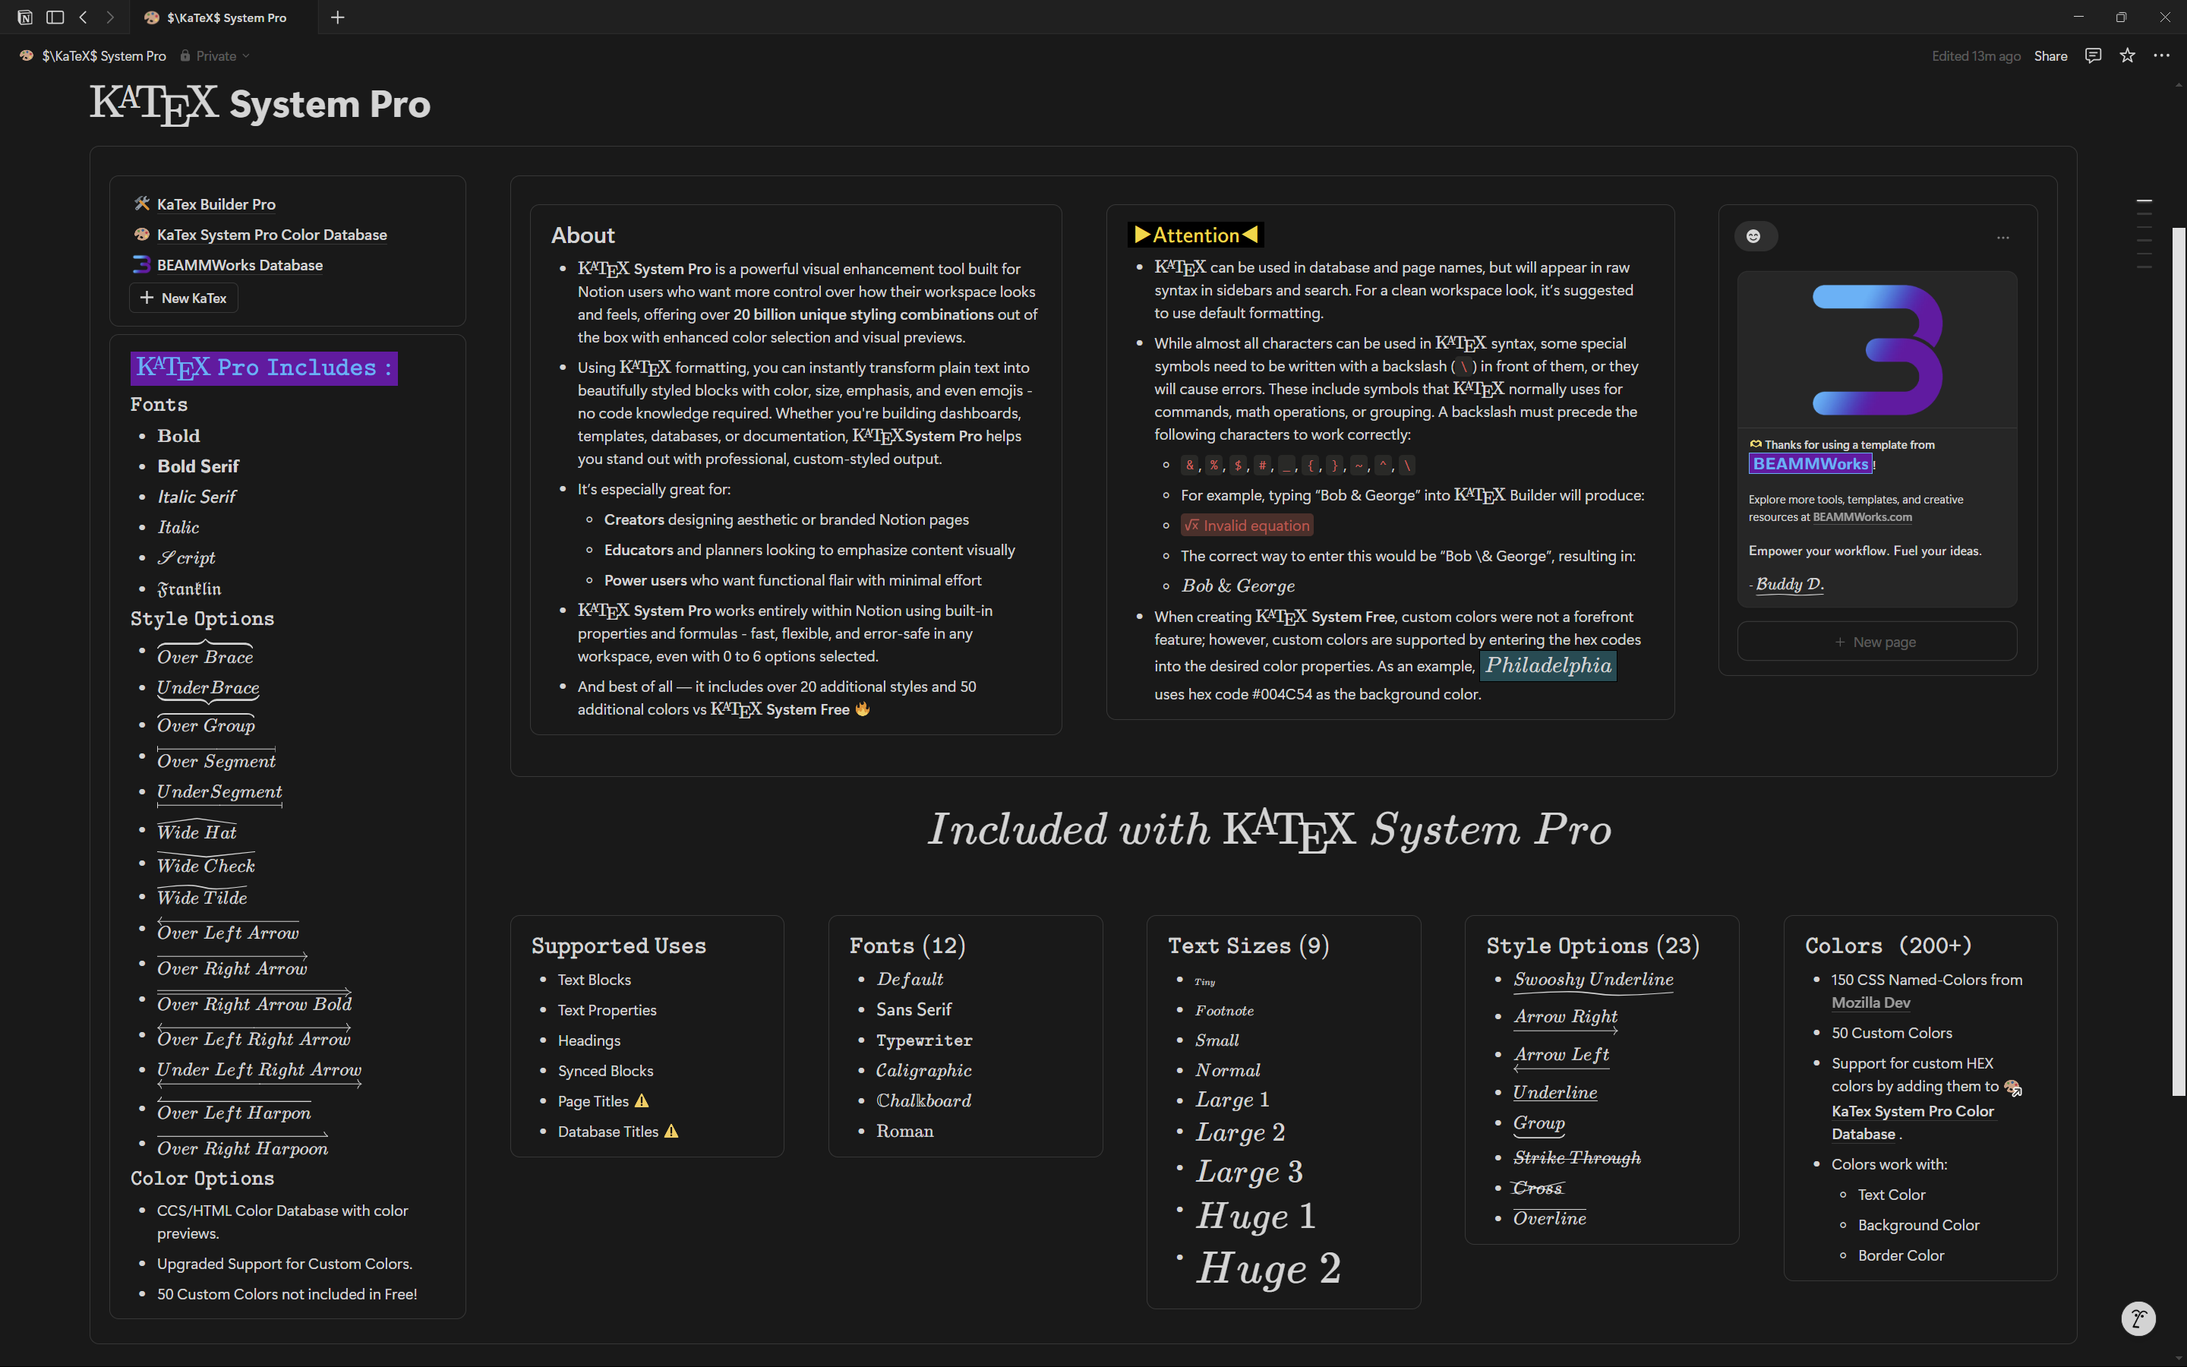
Task: Click the New page button on the card
Action: 1876,641
